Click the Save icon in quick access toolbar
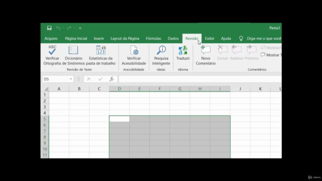 pyautogui.click(x=49, y=28)
